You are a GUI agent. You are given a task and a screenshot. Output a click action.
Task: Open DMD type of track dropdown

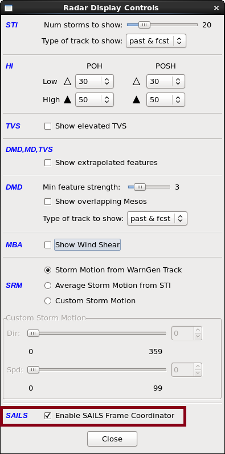(x=157, y=219)
